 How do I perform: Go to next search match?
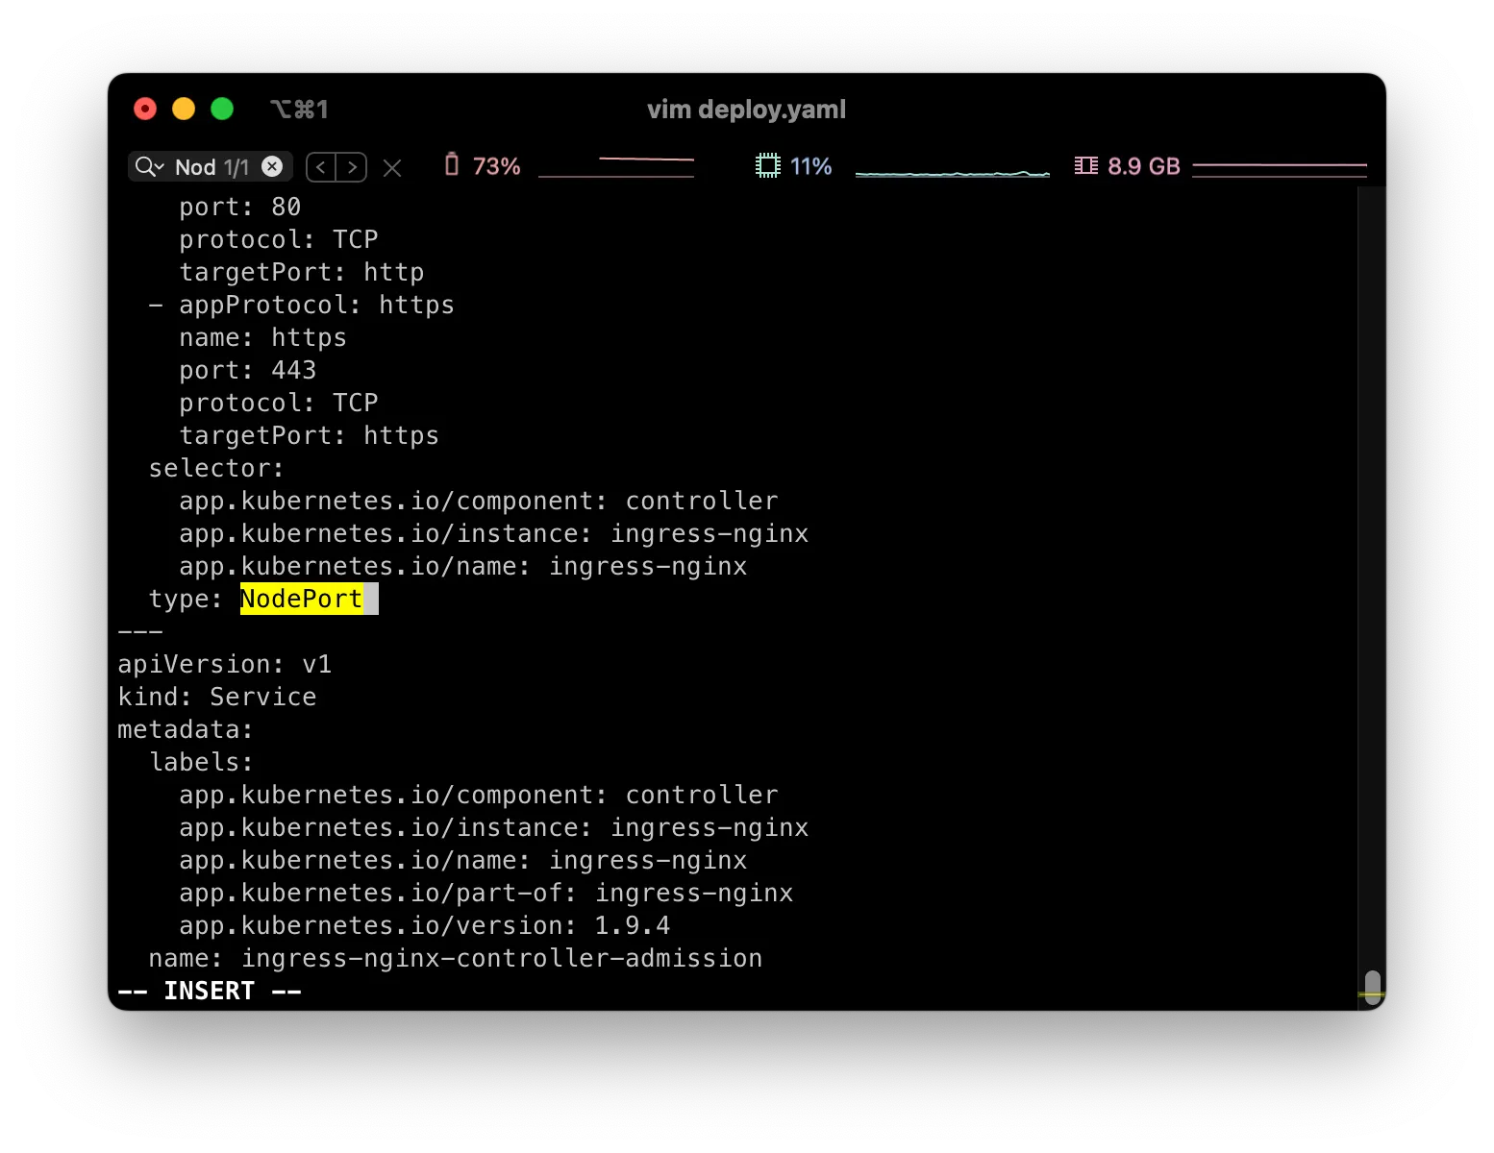352,167
